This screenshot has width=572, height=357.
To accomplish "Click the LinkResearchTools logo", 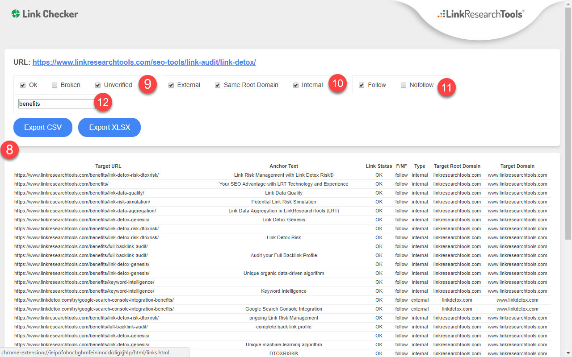I will point(480,14).
